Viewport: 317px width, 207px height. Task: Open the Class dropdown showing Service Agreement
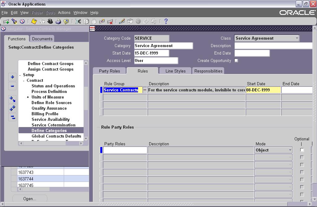[x=297, y=38]
